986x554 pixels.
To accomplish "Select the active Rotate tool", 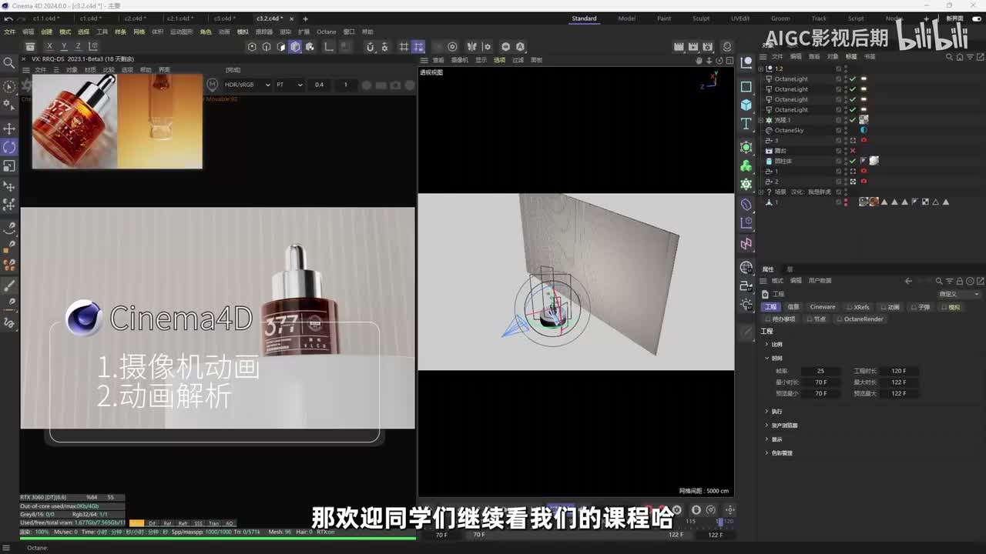I will coord(9,147).
